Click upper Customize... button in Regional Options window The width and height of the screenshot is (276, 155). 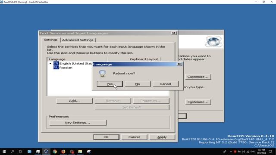point(198,77)
